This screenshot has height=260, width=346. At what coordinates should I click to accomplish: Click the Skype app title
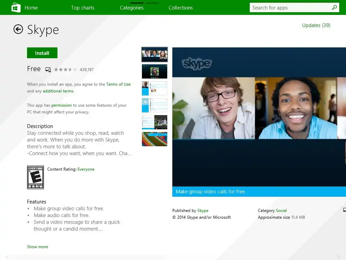(43, 30)
